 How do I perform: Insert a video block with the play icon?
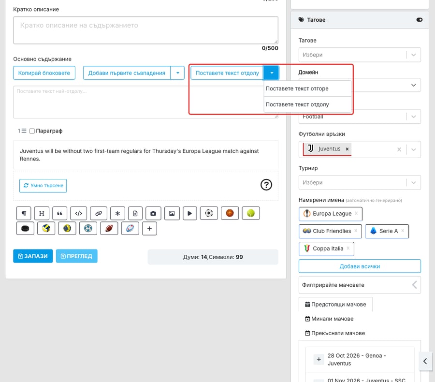(190, 213)
